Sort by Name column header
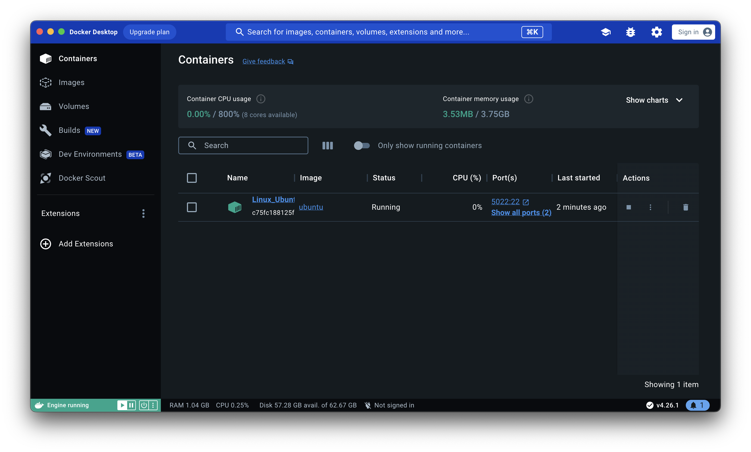 [x=237, y=178]
